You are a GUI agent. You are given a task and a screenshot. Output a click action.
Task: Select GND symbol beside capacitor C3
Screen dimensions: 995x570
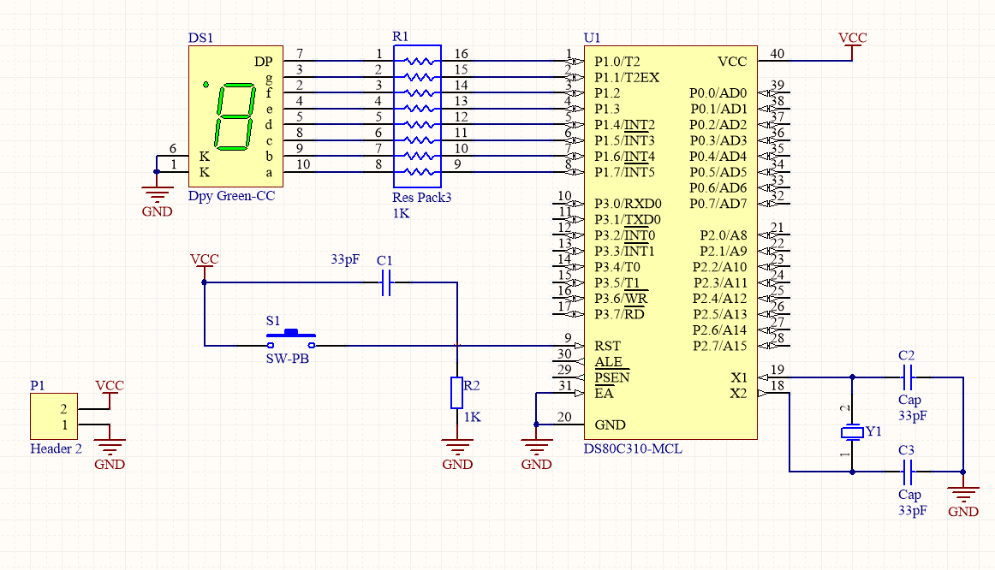click(x=962, y=503)
